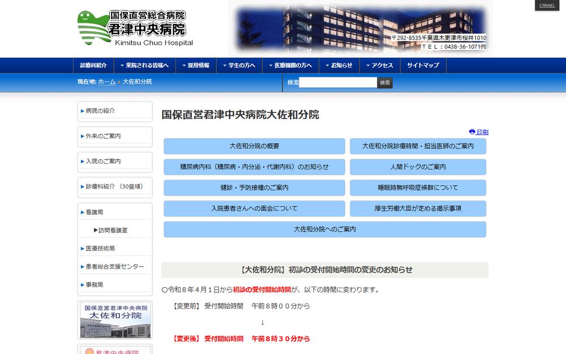Click the red 初診の受付開始時間 text
Screen dimensions: 566x354
261,289
